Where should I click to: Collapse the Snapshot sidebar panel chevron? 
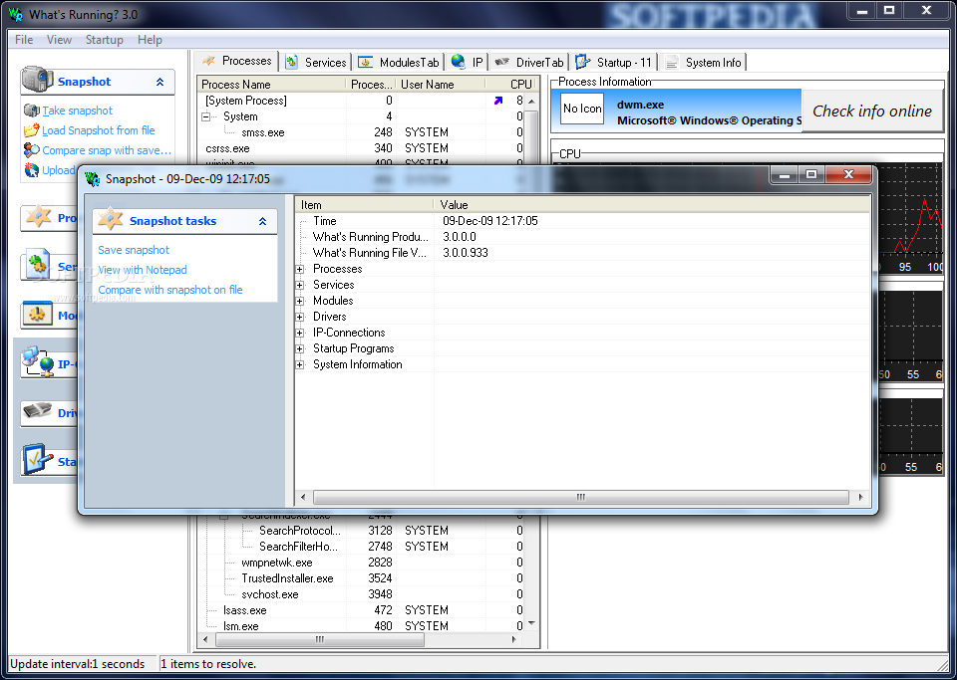point(159,82)
